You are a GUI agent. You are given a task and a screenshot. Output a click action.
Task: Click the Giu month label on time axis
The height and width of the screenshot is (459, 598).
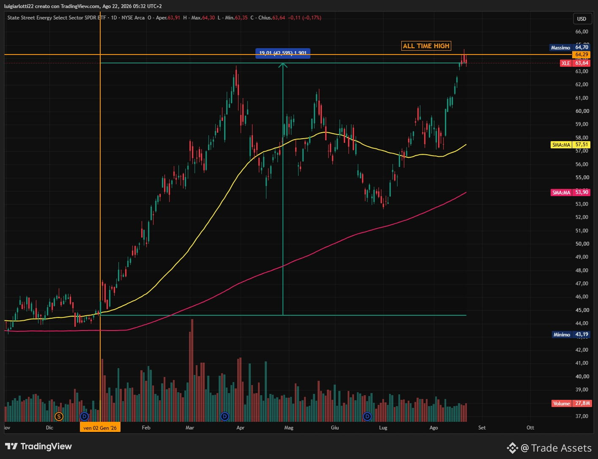click(335, 428)
